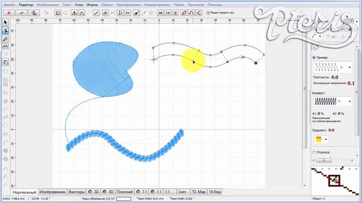Click the Масштабирование input field in status bar

[124, 198]
